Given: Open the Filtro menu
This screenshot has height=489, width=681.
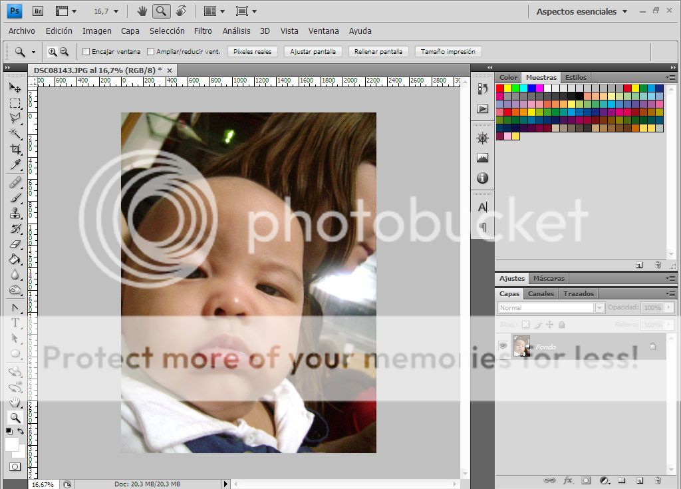Looking at the screenshot, I should coord(203,31).
